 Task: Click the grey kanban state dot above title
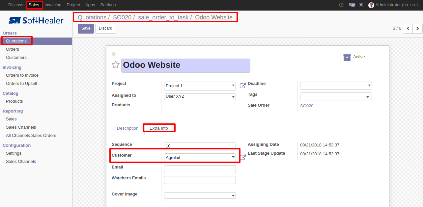(114, 54)
